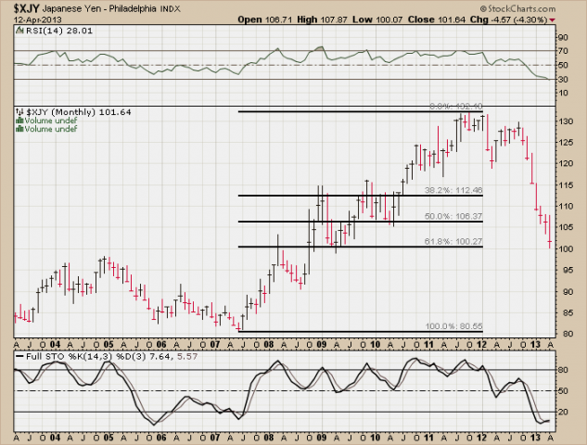
Task: Click the 61.8%: 100.27 Fibonacci label
Action: (x=453, y=241)
